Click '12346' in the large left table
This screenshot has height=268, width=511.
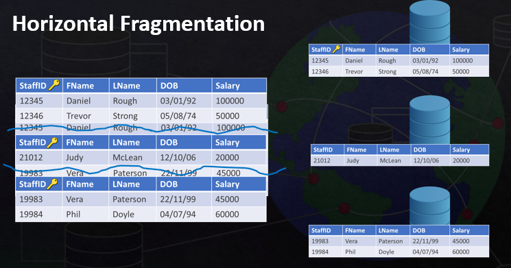click(32, 116)
